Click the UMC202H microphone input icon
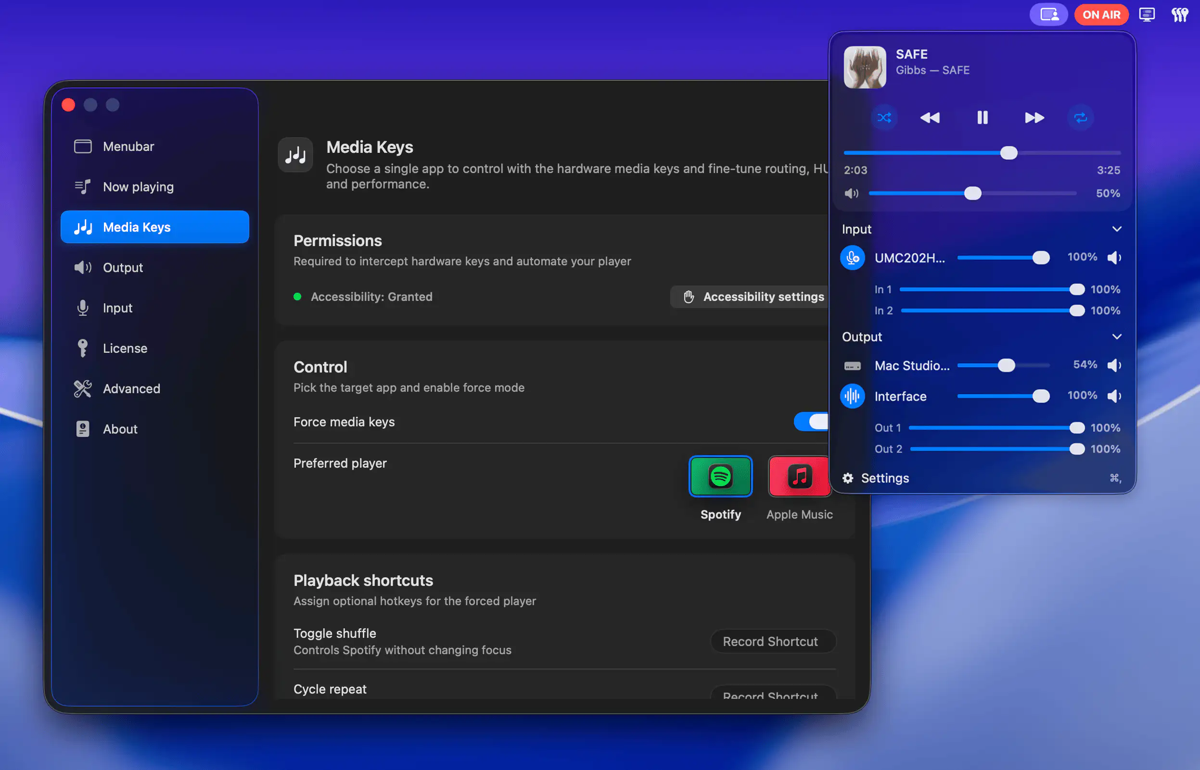 [852, 258]
